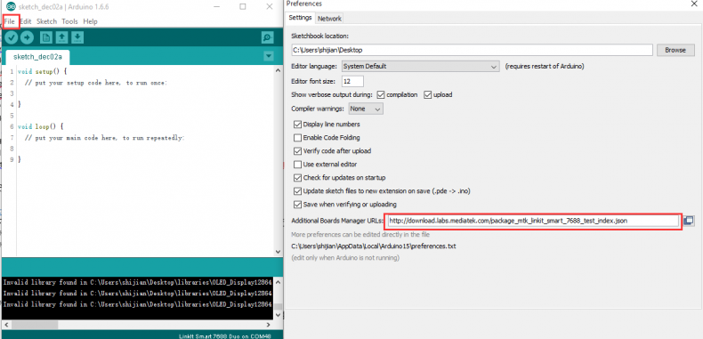The width and height of the screenshot is (703, 339).
Task: Select the sketch_dec02a tab
Action: tap(37, 57)
